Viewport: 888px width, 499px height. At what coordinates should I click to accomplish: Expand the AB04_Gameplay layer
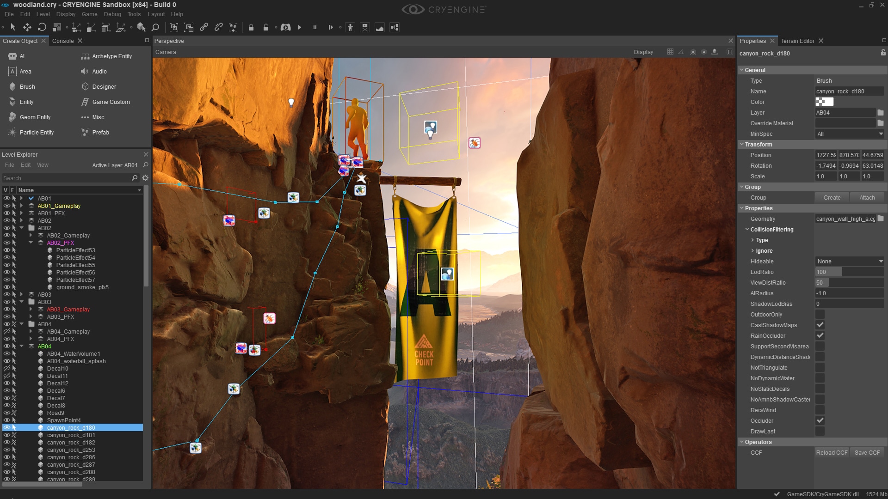pyautogui.click(x=31, y=332)
